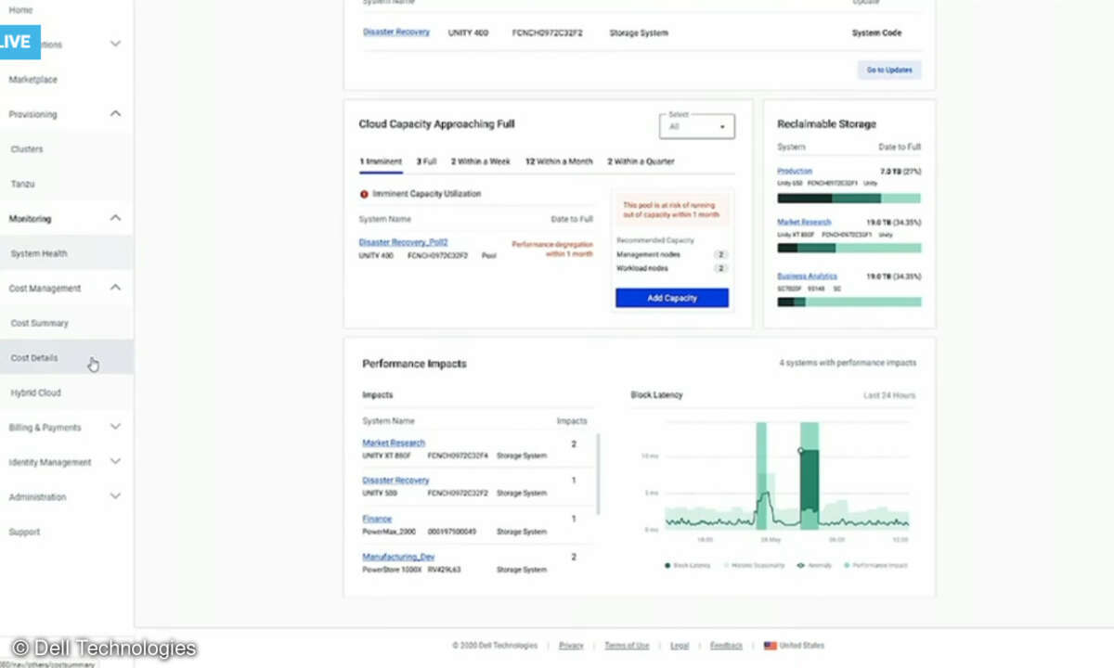Open the Privacy footer link
The height and width of the screenshot is (668, 1114).
point(571,646)
